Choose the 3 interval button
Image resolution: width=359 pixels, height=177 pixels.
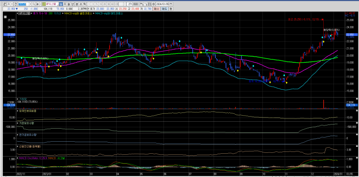pos(93,4)
